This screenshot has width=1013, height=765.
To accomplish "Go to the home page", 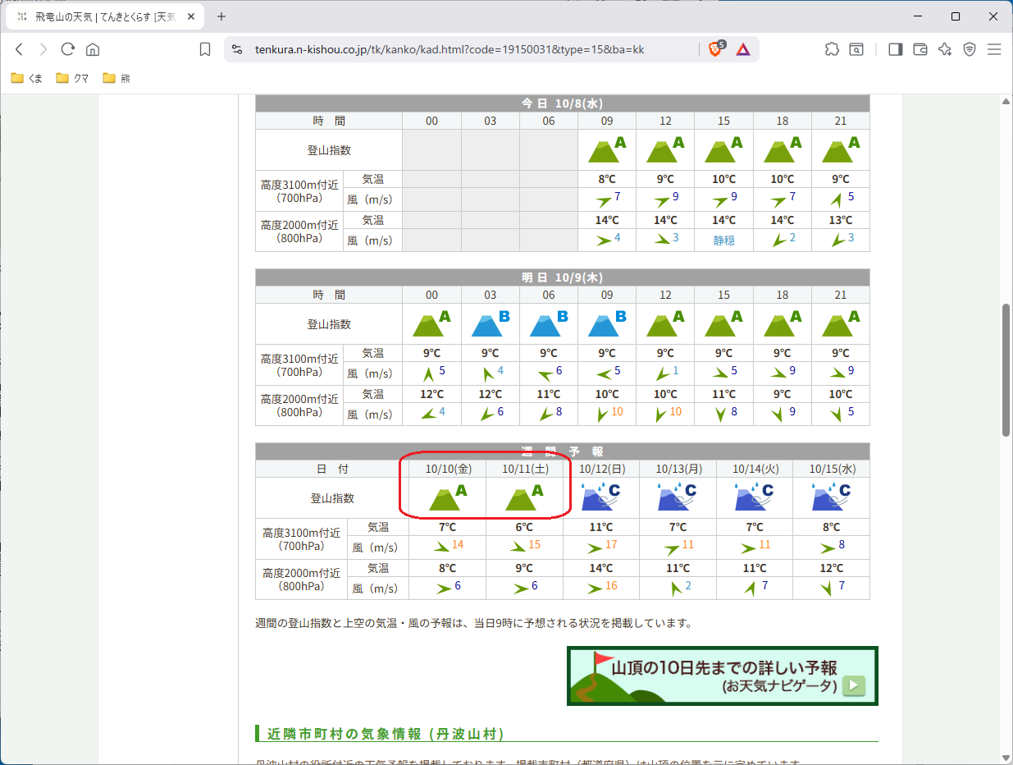I will pos(93,49).
